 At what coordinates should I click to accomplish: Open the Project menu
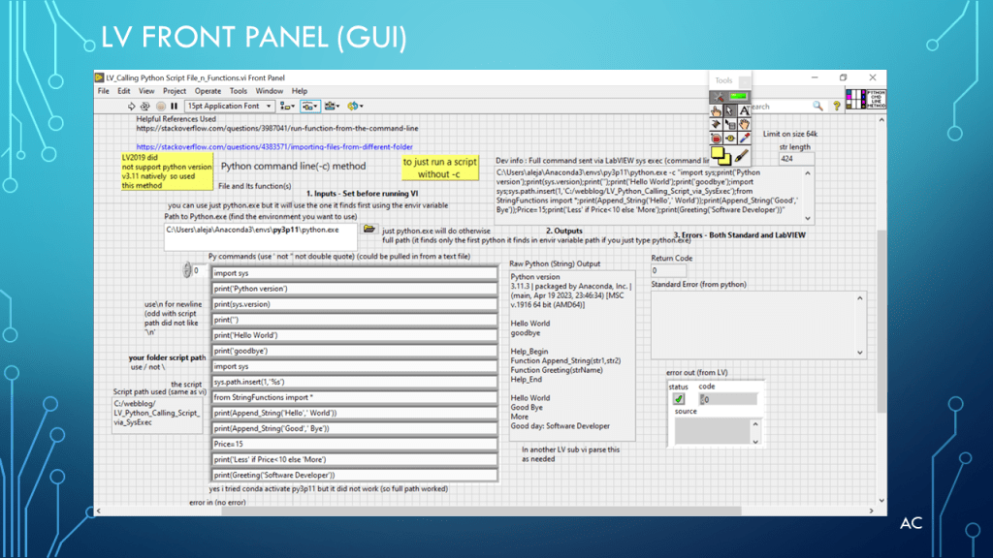coord(175,91)
